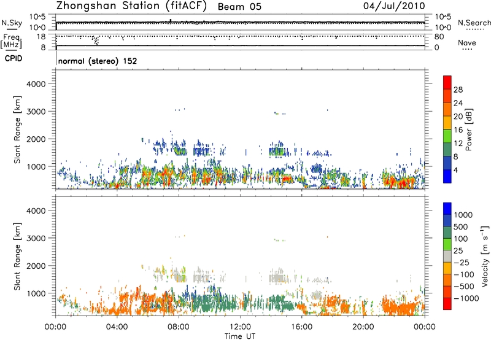Click the "3000" range tick of Velocity panel
The image size is (491, 340).
point(36,238)
